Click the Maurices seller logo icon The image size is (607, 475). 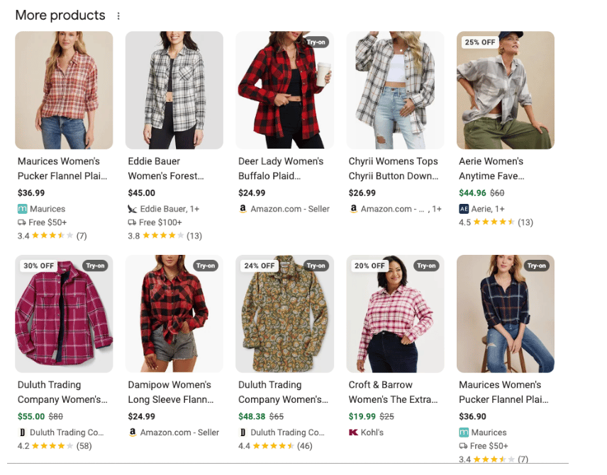(22, 209)
